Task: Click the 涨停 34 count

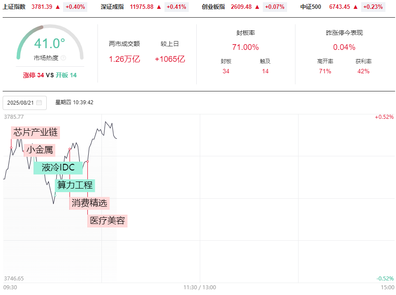Action: coord(34,75)
